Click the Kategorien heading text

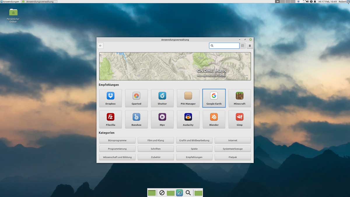[x=106, y=133]
